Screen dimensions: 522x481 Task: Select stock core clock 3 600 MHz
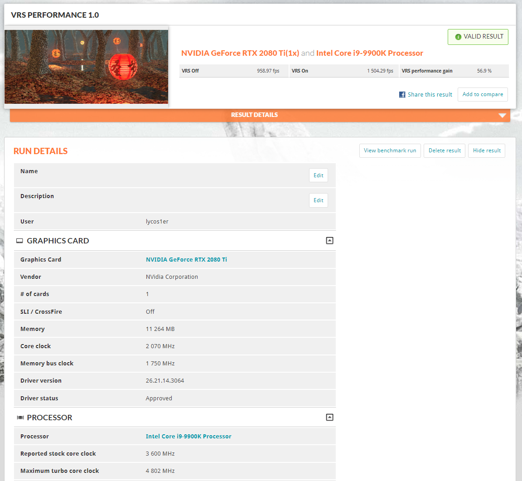click(x=160, y=454)
